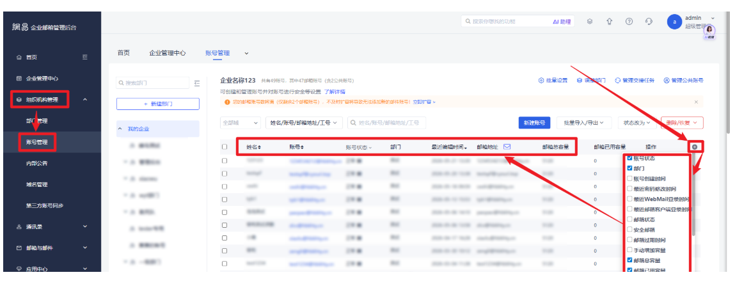Open 了解详情 link
This screenshot has width=735, height=284.
point(335,92)
